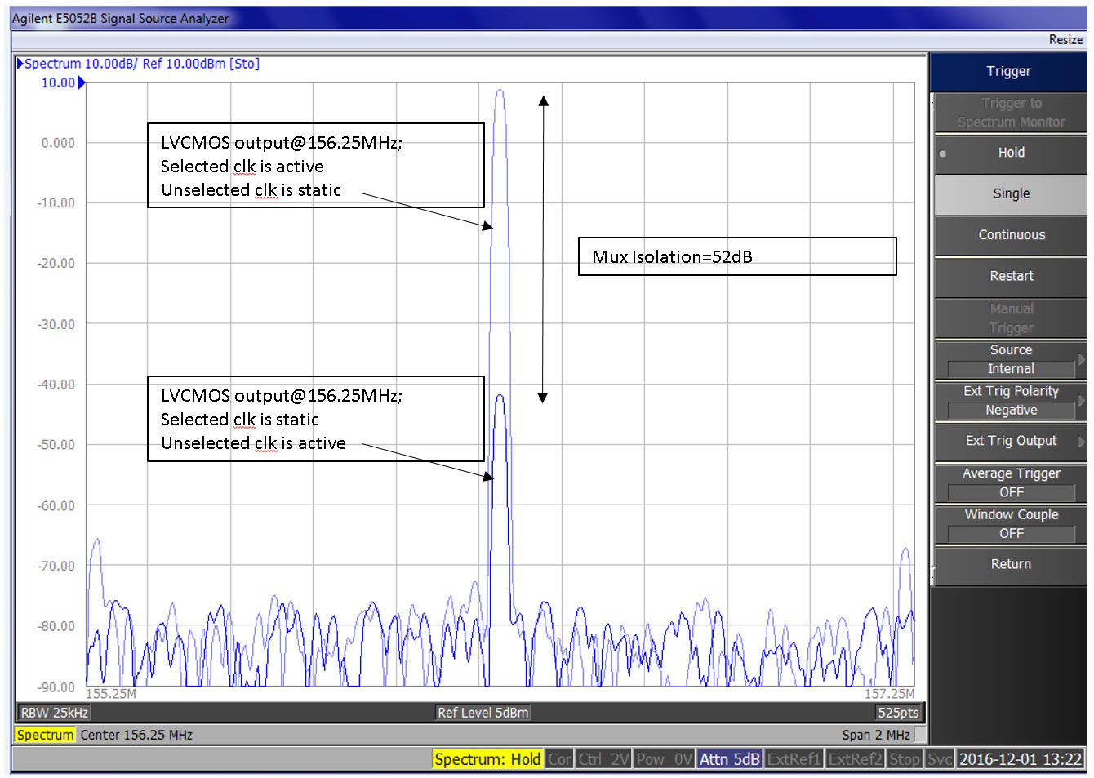Click the ExtRef2 indicator in status bar
The image size is (1094, 778).
coord(854,758)
